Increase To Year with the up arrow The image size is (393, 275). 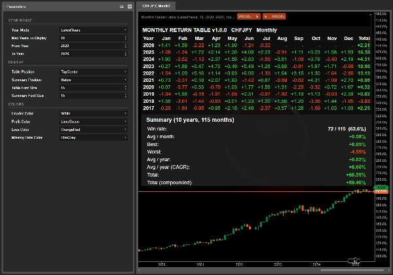pyautogui.click(x=126, y=52)
